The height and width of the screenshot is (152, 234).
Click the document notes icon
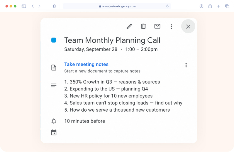click(54, 68)
